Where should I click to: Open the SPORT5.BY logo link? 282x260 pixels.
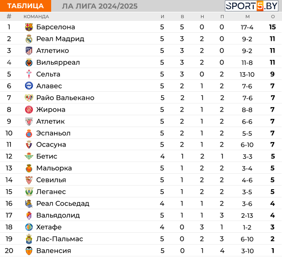point(252,6)
